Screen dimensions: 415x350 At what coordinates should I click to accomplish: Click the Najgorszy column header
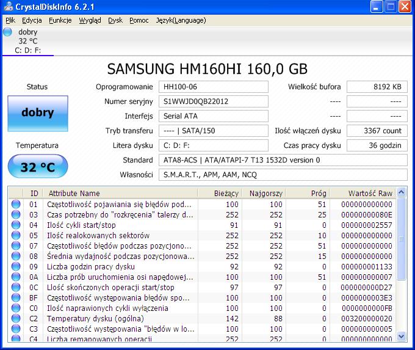coord(264,194)
